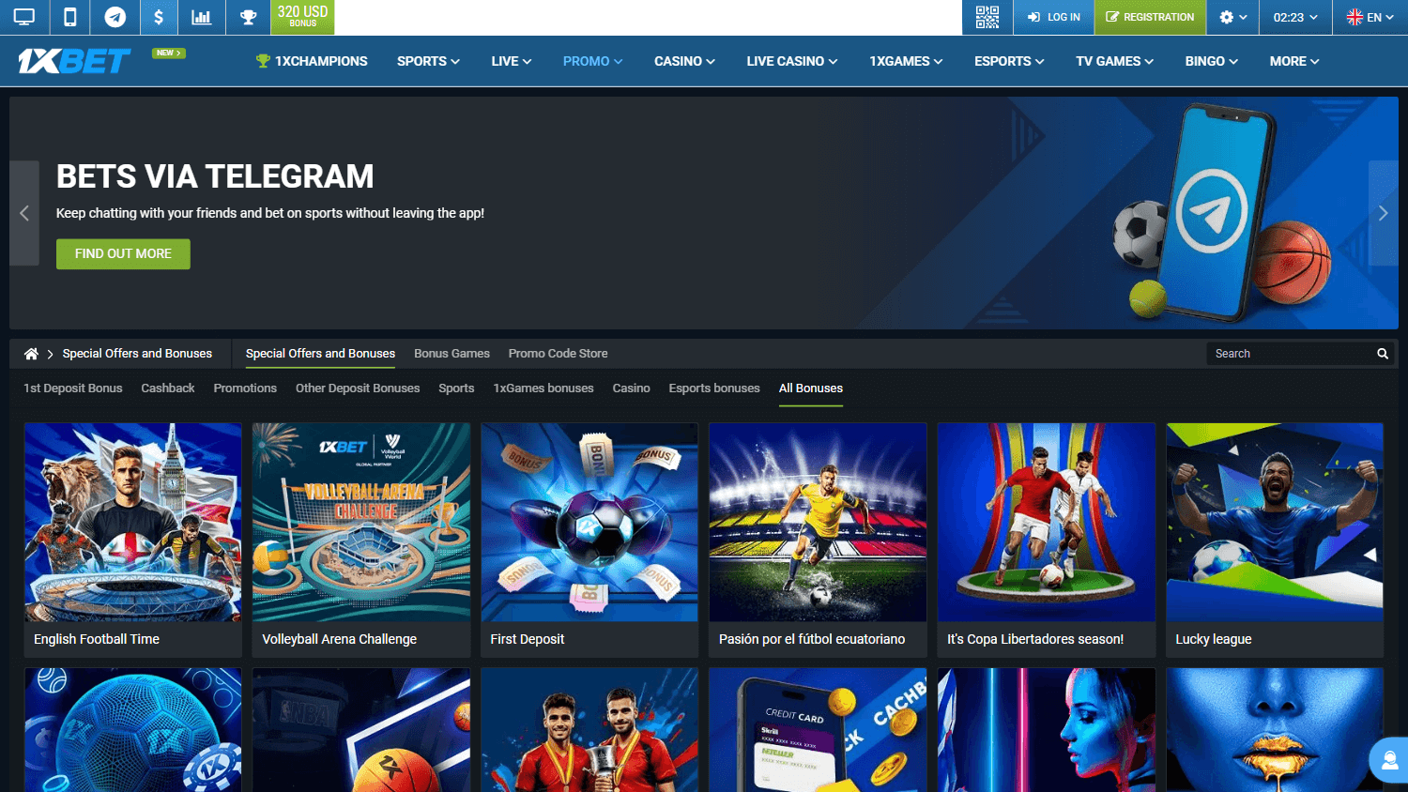
Task: Click the trophy results icon
Action: (x=249, y=17)
